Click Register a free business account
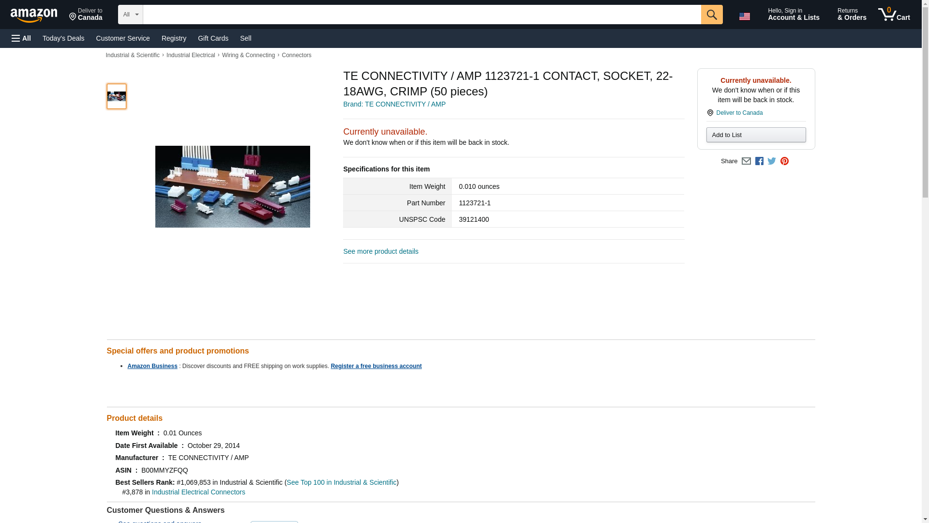 point(376,366)
